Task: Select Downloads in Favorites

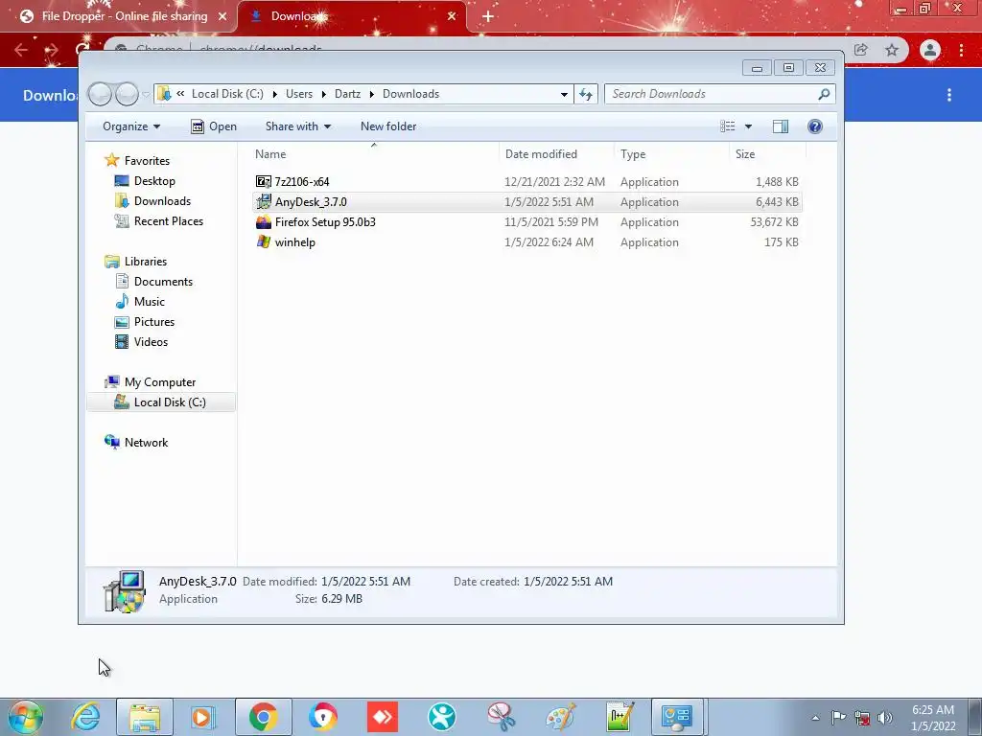Action: pyautogui.click(x=162, y=201)
